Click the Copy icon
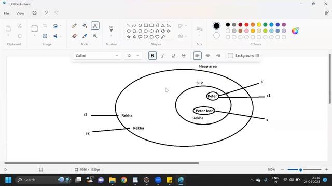Image resolution: width=332 pixels, height=186 pixels. (20, 36)
